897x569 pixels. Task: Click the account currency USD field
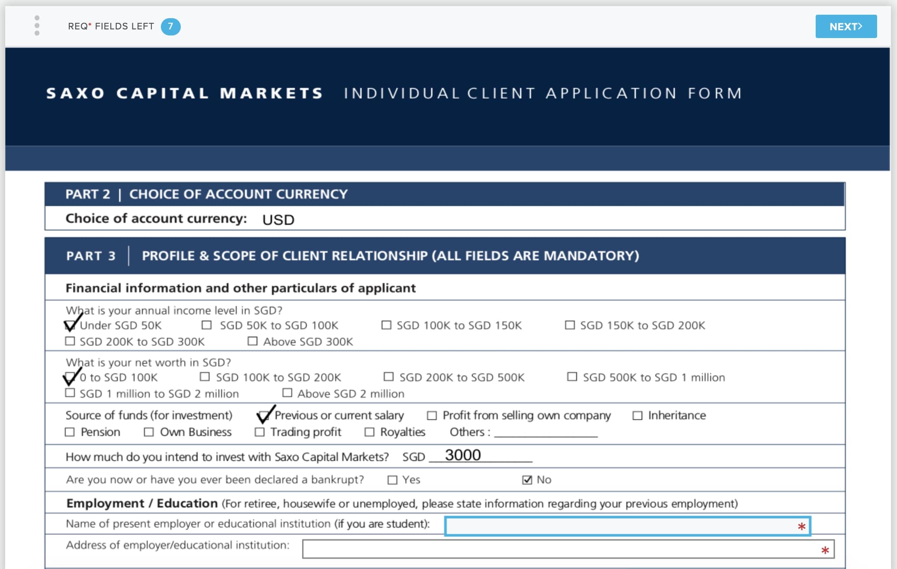[278, 220]
